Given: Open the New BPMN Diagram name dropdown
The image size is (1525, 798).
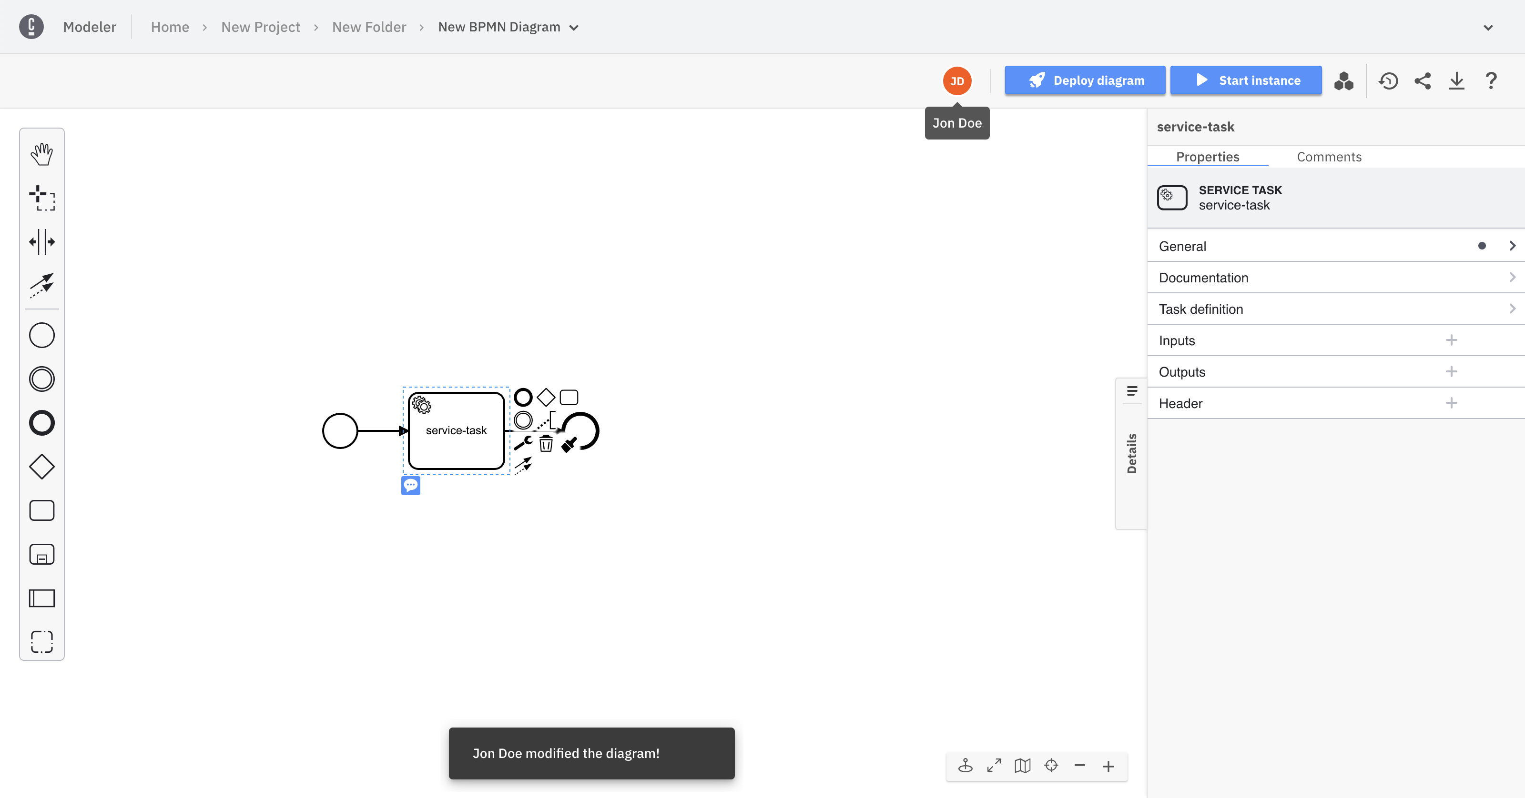Looking at the screenshot, I should point(573,27).
